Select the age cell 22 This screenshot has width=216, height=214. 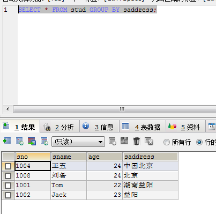coord(105,186)
